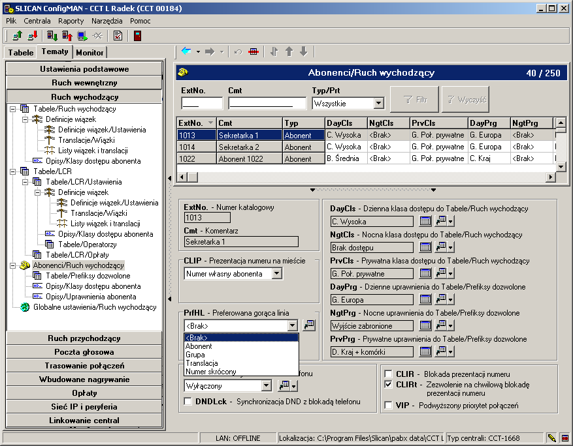
Task: Click the blue back navigation arrow
Action: coord(186,52)
